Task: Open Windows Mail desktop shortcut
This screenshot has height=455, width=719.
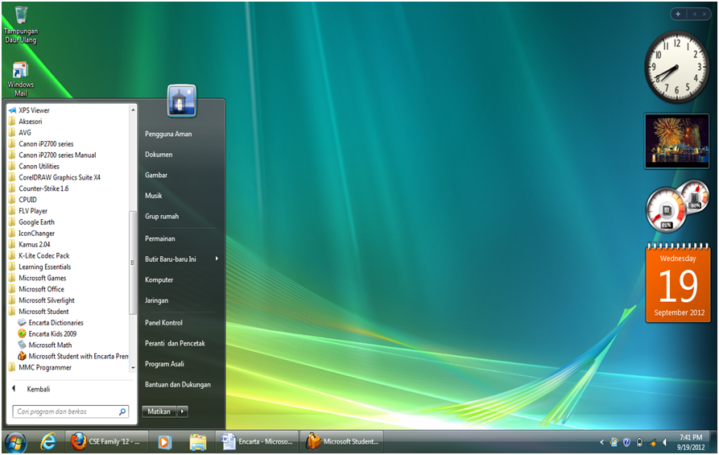Action: coord(21,79)
